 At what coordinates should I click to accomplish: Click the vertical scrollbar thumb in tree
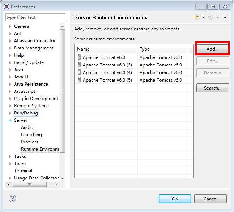(x=62, y=91)
